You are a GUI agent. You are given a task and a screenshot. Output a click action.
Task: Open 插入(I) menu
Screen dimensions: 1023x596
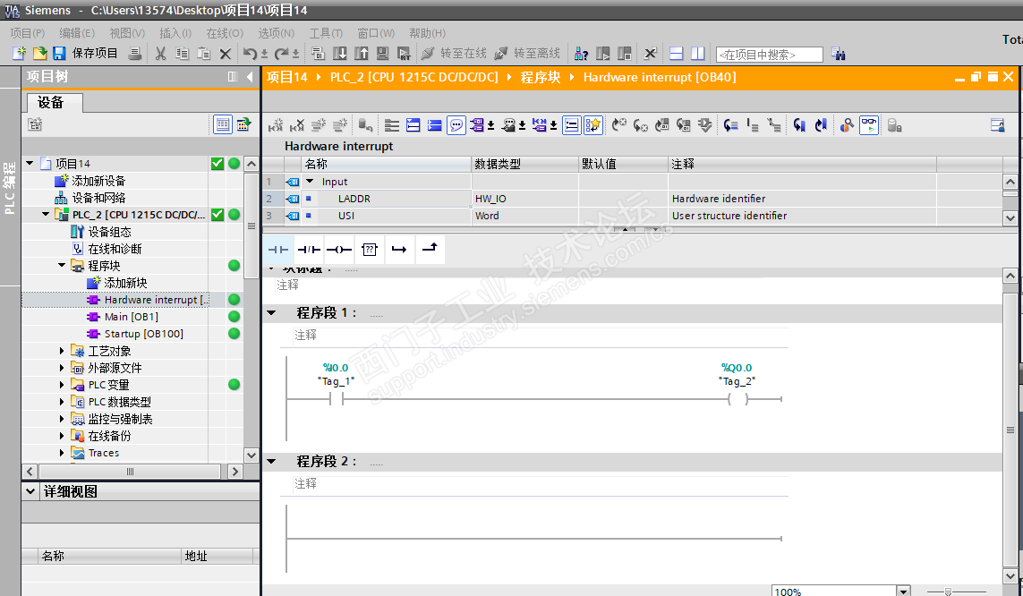click(176, 32)
